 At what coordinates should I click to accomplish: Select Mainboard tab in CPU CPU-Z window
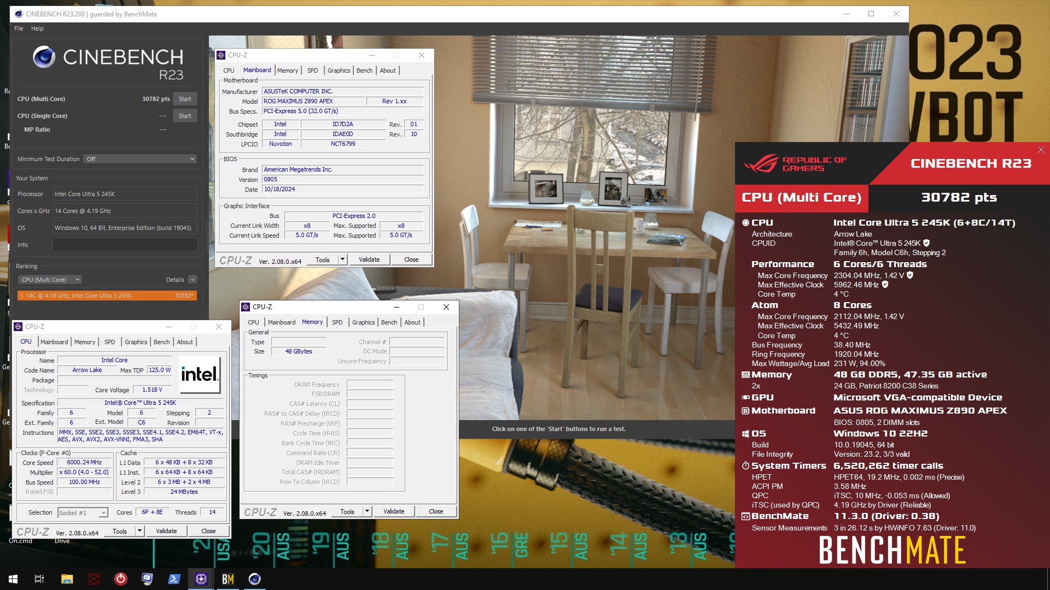(54, 342)
